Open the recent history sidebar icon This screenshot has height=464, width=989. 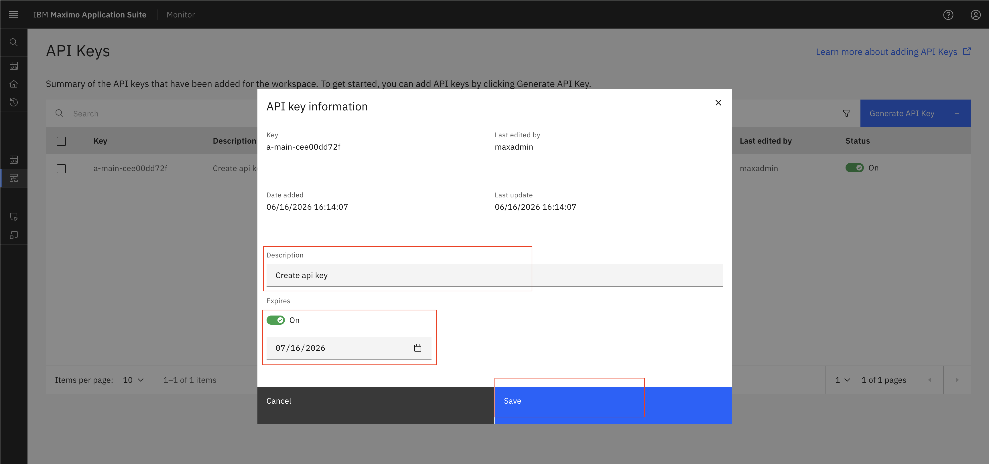(x=14, y=102)
